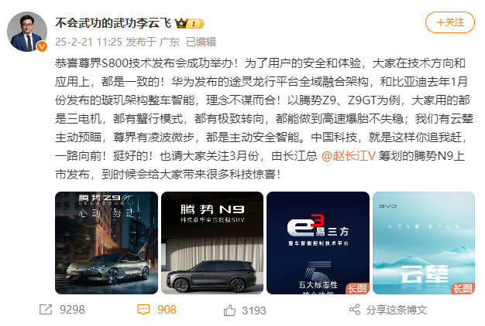The height and width of the screenshot is (326, 485).
Task: Open the 腾势 N9 SUV thumbnail
Action: pyautogui.click(x=212, y=243)
